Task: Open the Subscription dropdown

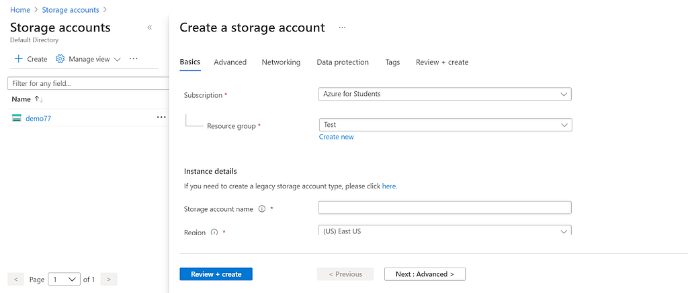Action: tap(445, 94)
